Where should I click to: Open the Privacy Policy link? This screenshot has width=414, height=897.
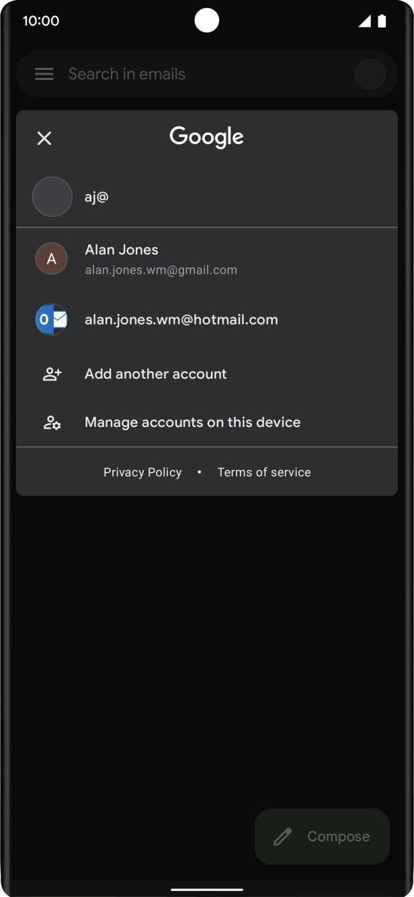[142, 472]
